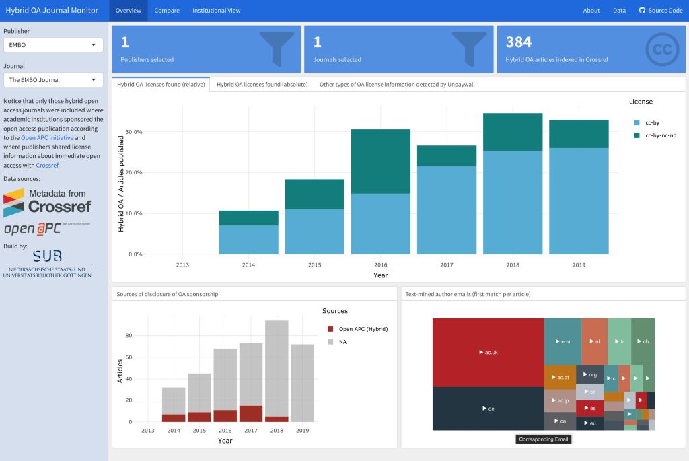Expand the ac.uk treemap tile
Screen dimensions: 689x461
click(488, 352)
